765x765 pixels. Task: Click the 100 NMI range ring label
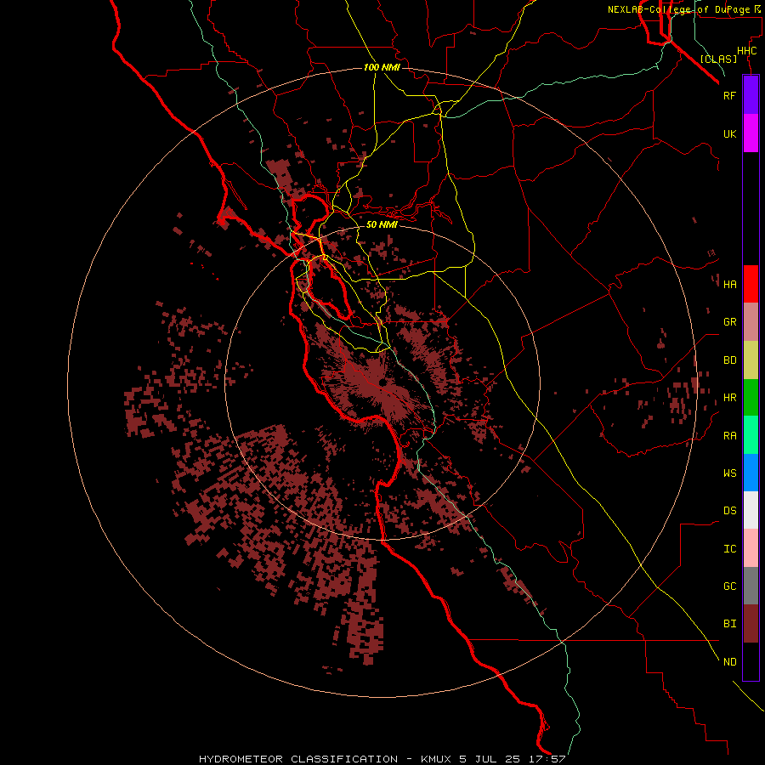pyautogui.click(x=382, y=67)
